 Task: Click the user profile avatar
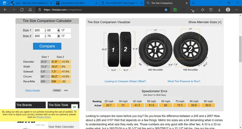point(228,10)
